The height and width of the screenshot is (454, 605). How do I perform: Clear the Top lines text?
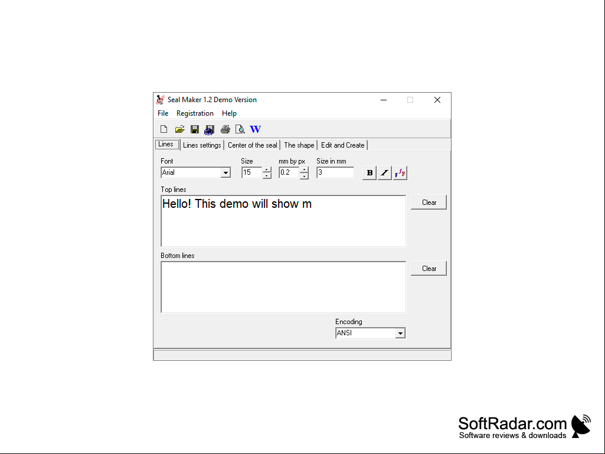click(429, 202)
